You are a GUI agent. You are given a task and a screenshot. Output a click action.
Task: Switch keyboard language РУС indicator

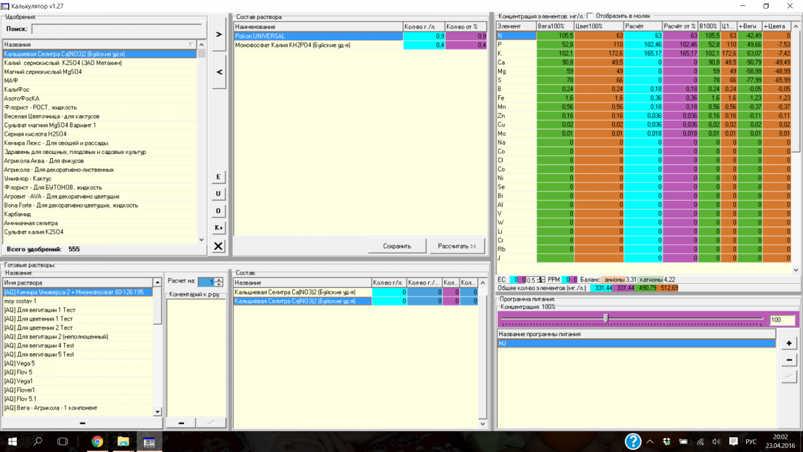[x=751, y=441]
